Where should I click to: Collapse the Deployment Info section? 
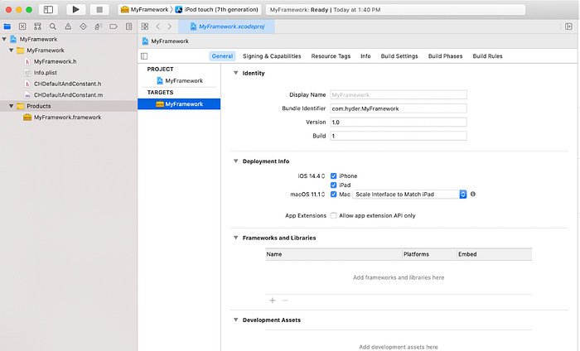235,161
